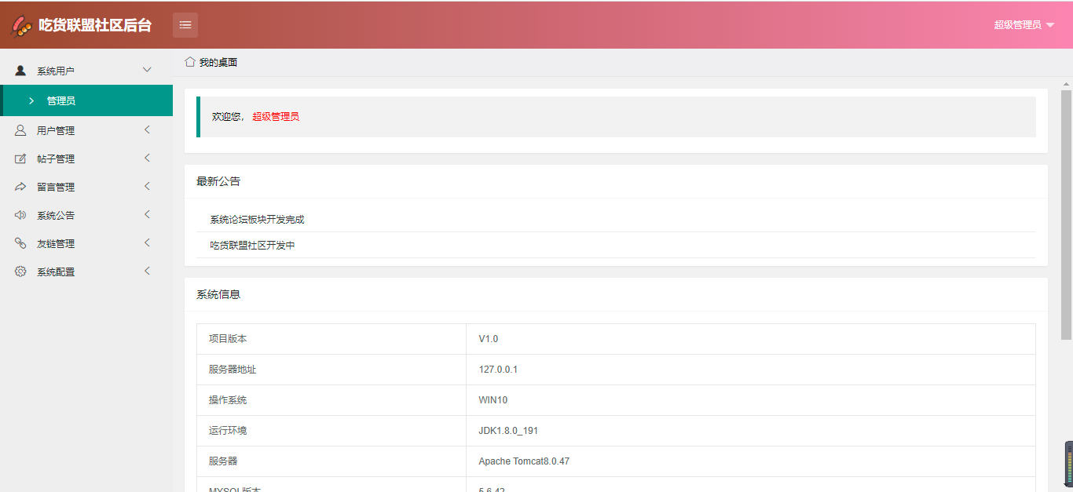Viewport: 1073px width, 492px height.
Task: Click the red 超级管理员 welcome name
Action: tap(276, 117)
